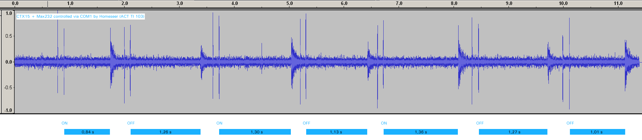Click the 0,84 s label bar
The width and height of the screenshot is (642, 140).
(87, 132)
